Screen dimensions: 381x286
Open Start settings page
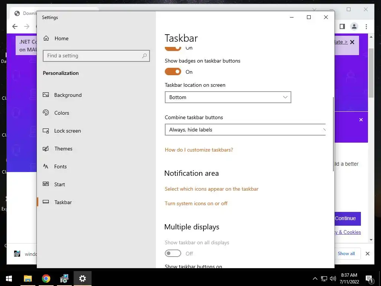point(54,184)
